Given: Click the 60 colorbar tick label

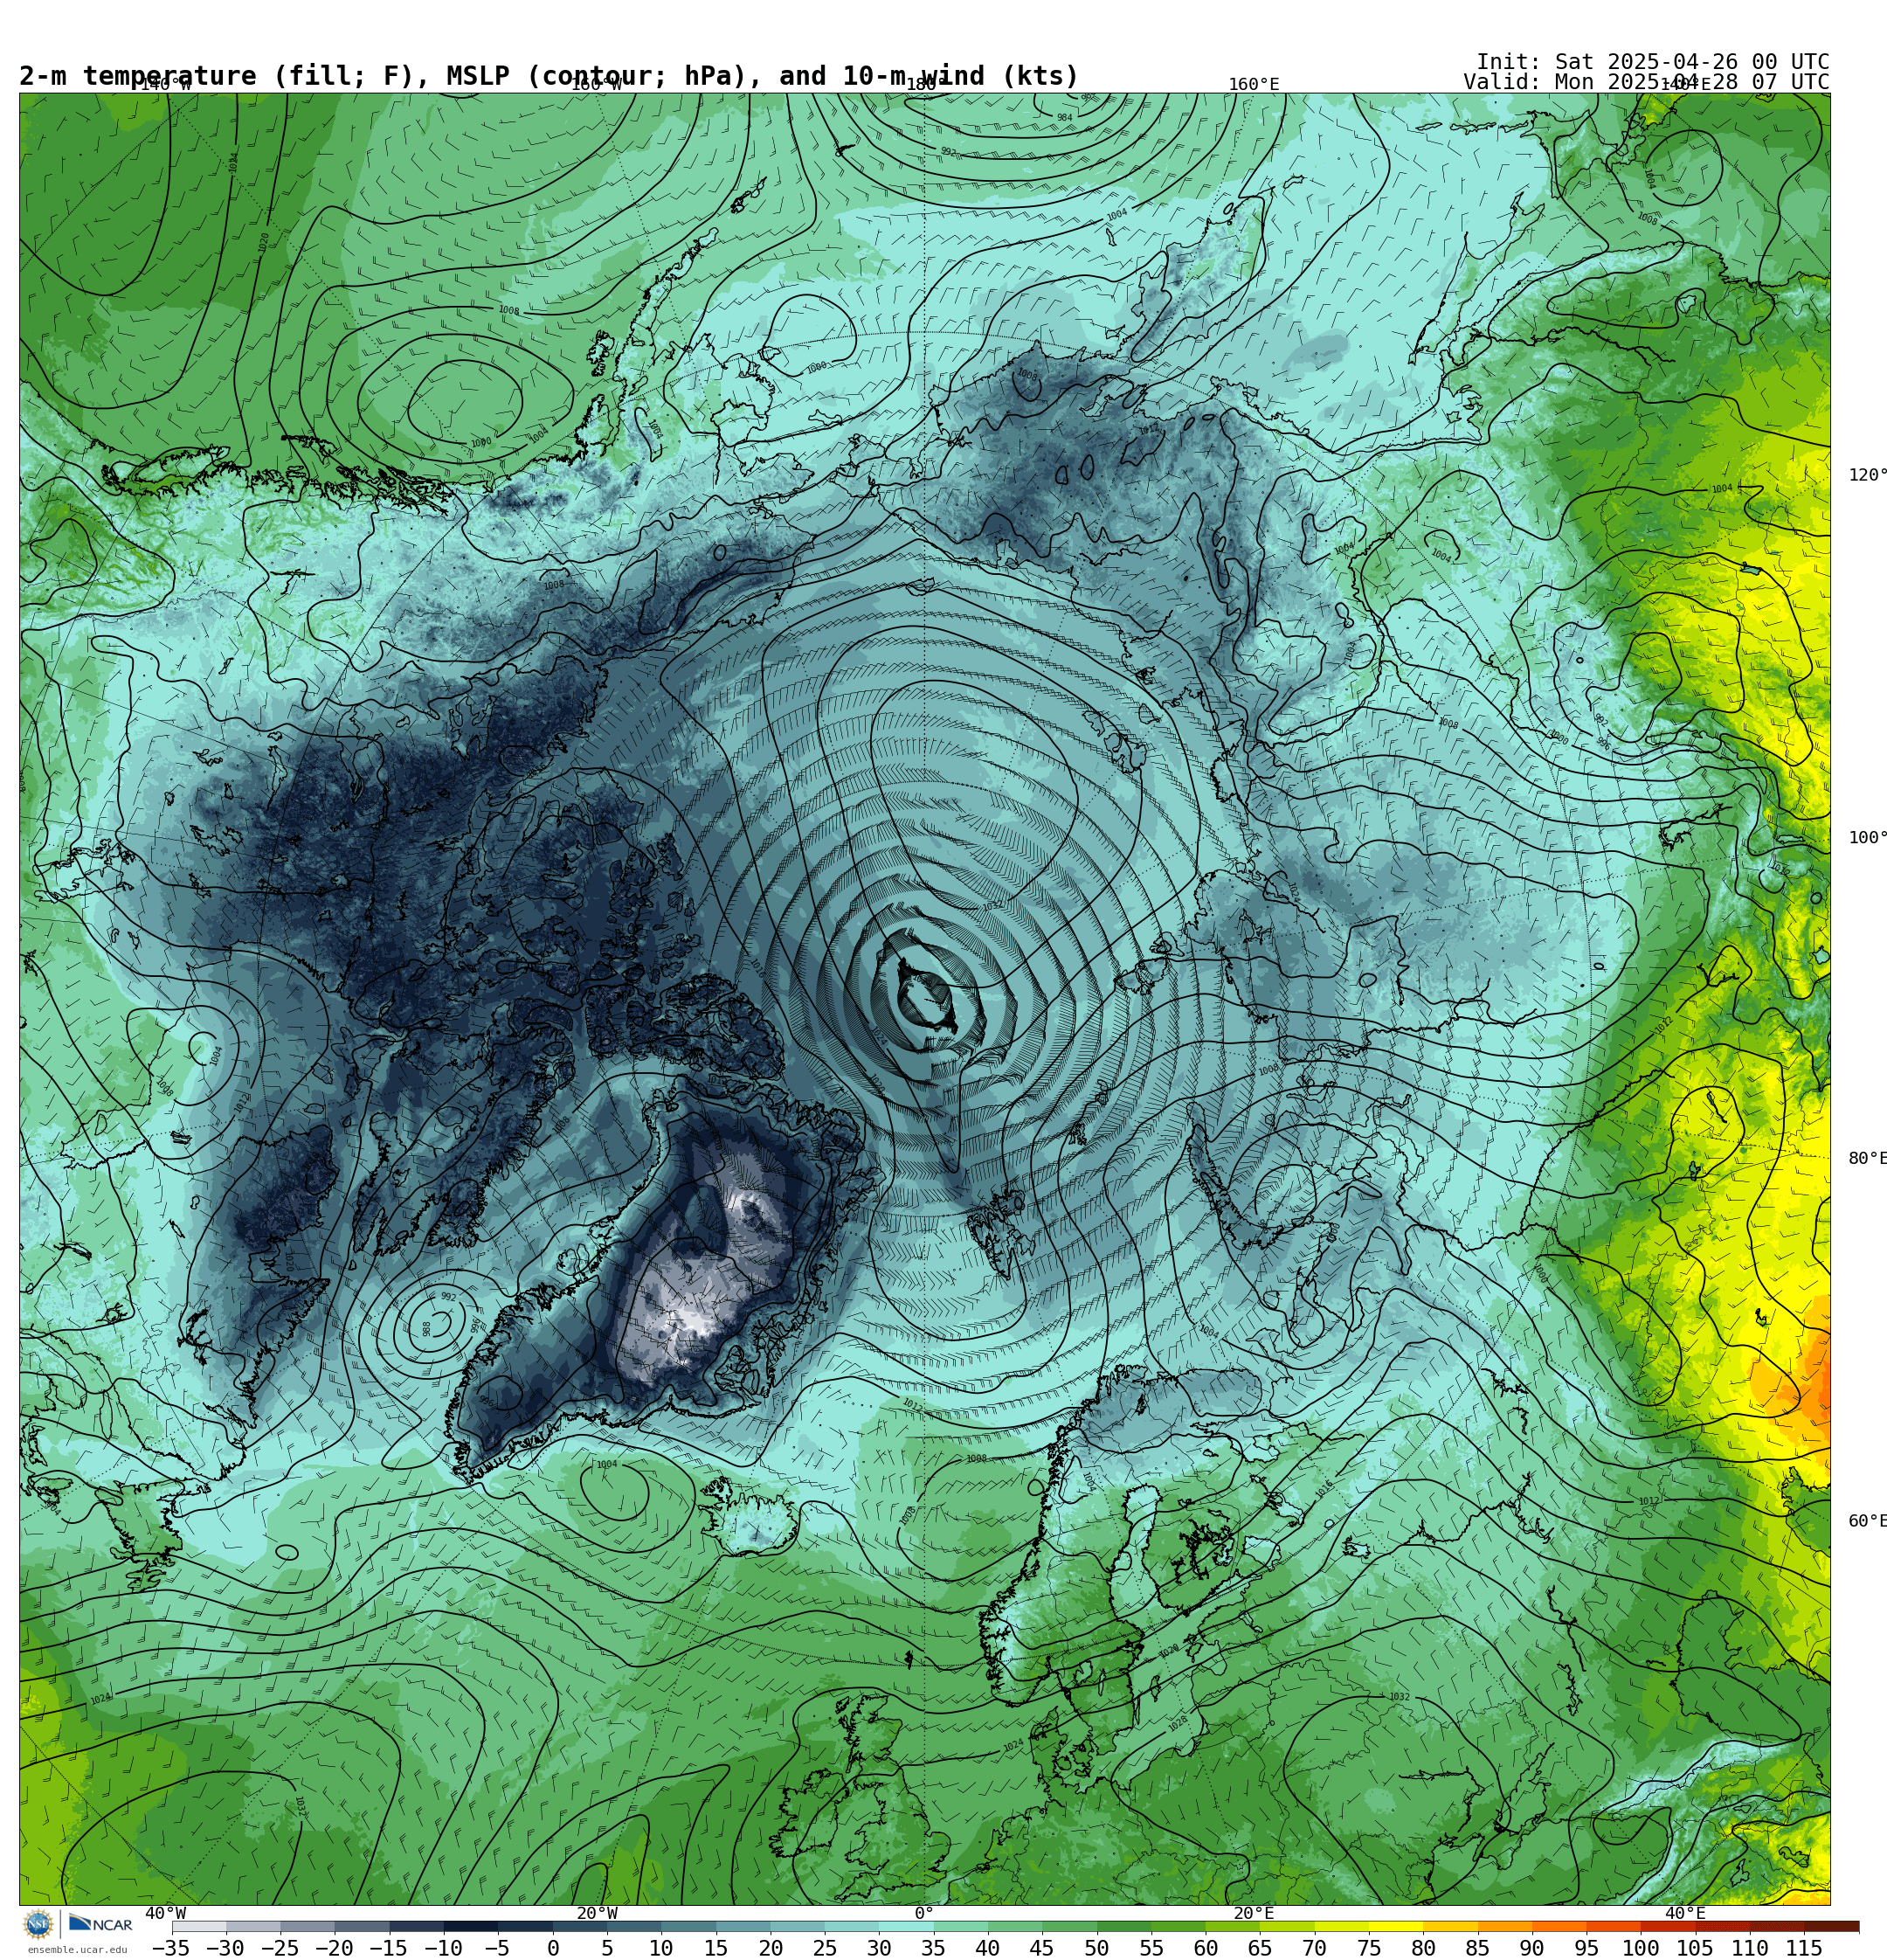Looking at the screenshot, I should tap(1205, 1948).
